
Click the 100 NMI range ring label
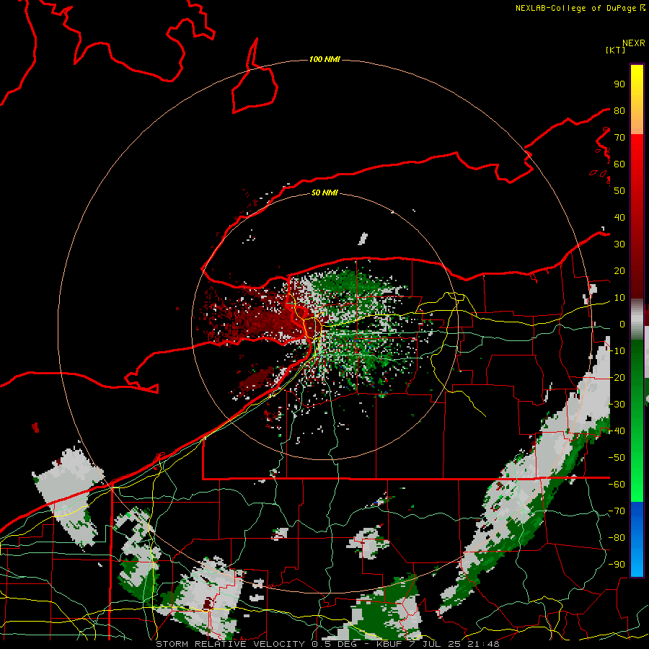(324, 59)
